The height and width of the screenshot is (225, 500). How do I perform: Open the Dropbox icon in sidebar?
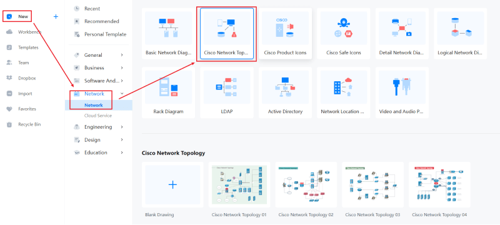9,78
